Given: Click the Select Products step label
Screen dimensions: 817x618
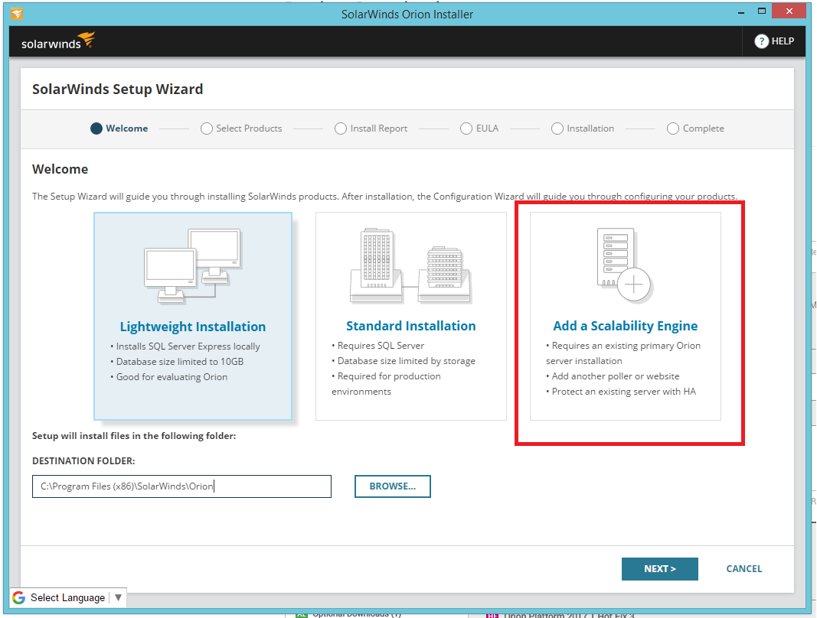Looking at the screenshot, I should click(249, 128).
